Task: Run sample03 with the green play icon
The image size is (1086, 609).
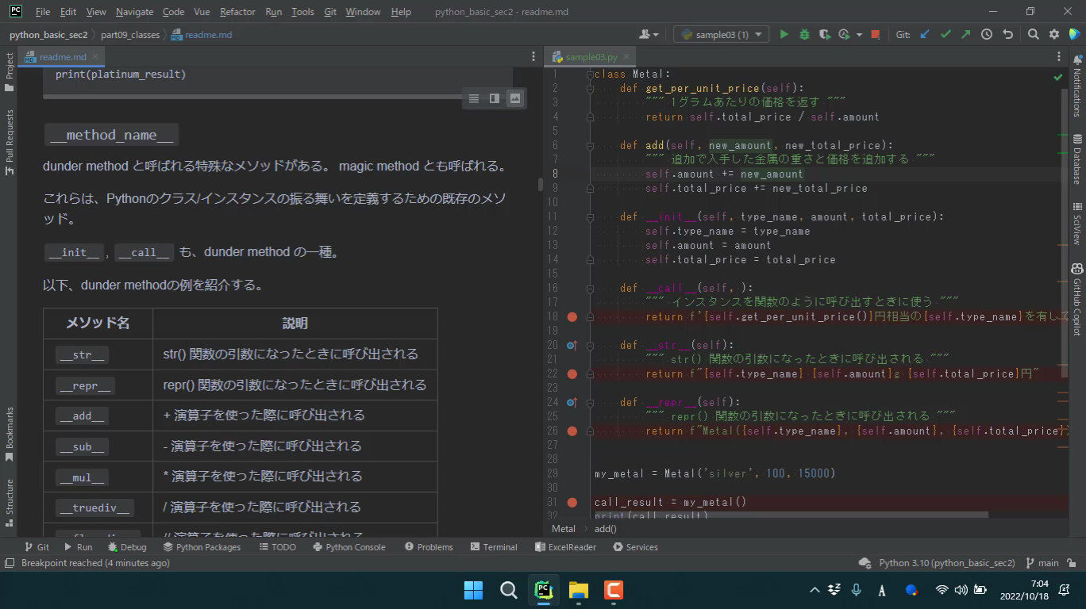Action: point(784,34)
